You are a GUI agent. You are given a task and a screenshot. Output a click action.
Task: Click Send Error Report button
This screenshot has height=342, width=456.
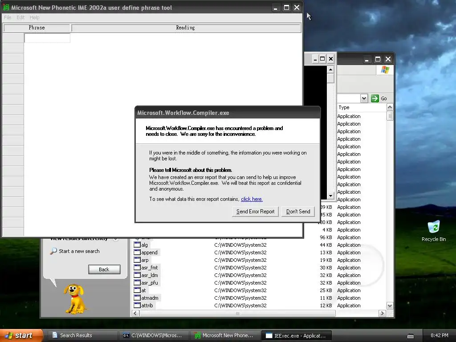255,212
